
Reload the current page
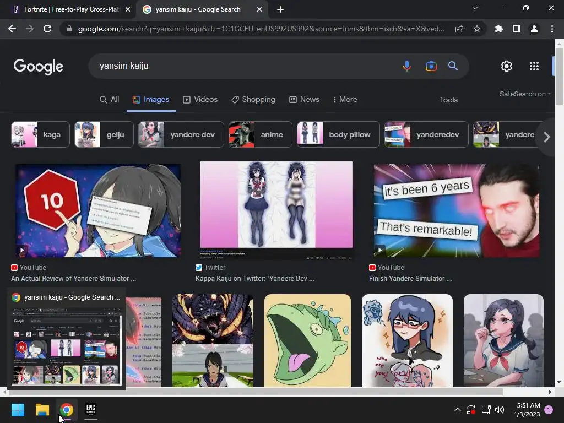(x=47, y=29)
